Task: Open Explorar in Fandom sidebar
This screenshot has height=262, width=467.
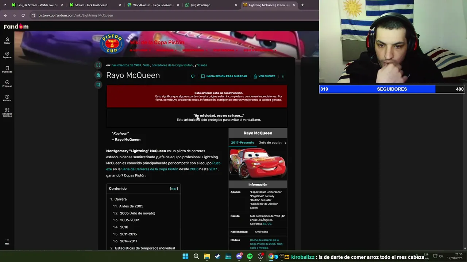Action: click(7, 55)
